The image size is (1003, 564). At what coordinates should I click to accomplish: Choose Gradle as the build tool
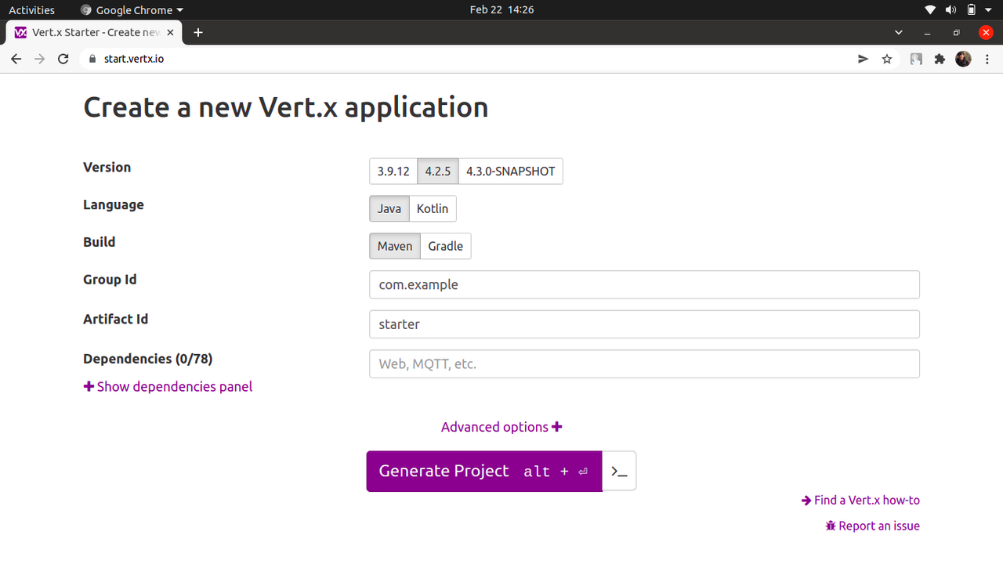tap(445, 245)
